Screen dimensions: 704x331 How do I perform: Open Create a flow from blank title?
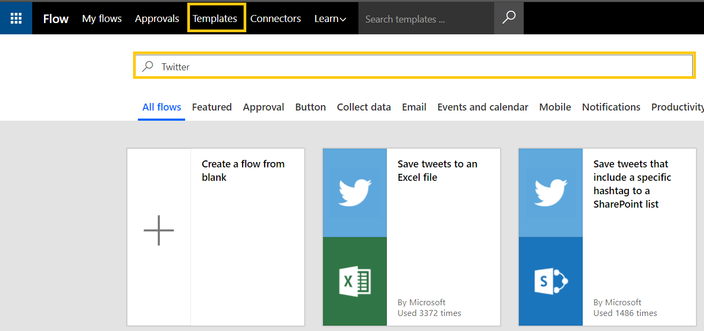coord(243,171)
